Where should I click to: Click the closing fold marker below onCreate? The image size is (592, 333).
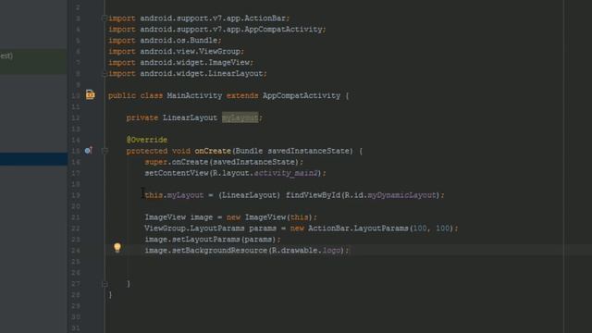(x=105, y=284)
